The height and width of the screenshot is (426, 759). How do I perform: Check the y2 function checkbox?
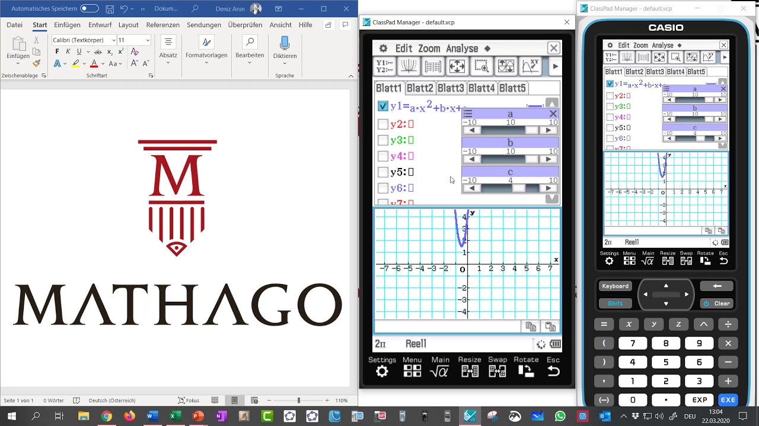coord(383,124)
